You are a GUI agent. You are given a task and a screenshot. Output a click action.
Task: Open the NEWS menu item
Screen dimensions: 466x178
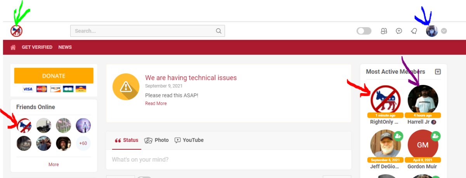pos(65,47)
